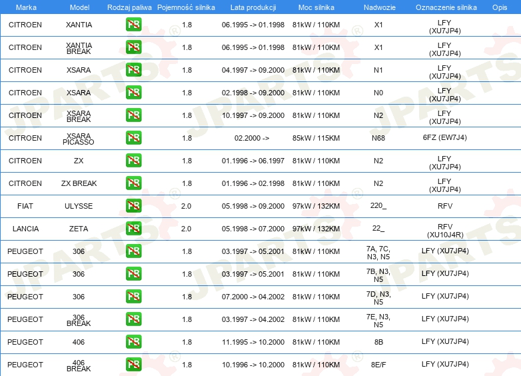Click the fuel icon in the Peugeot 306 7A, 7C row
This screenshot has width=521, height=376.
tap(133, 251)
